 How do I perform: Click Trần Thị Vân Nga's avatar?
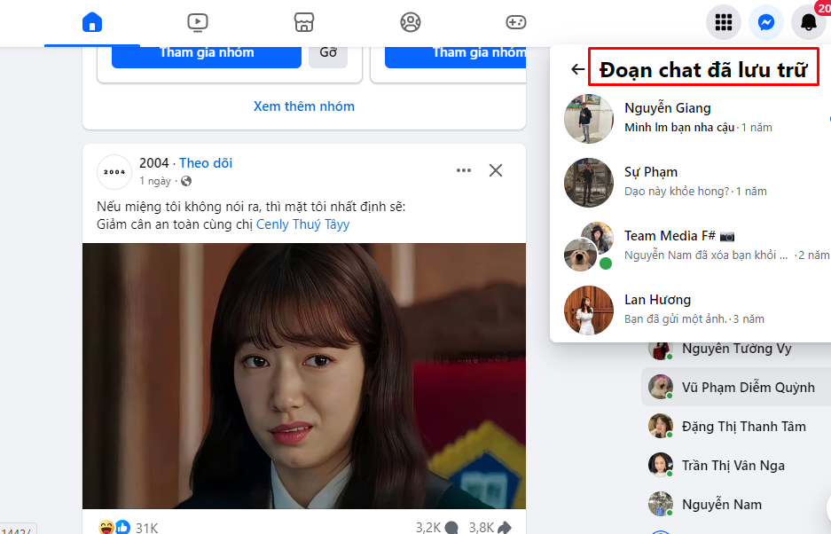pos(661,465)
